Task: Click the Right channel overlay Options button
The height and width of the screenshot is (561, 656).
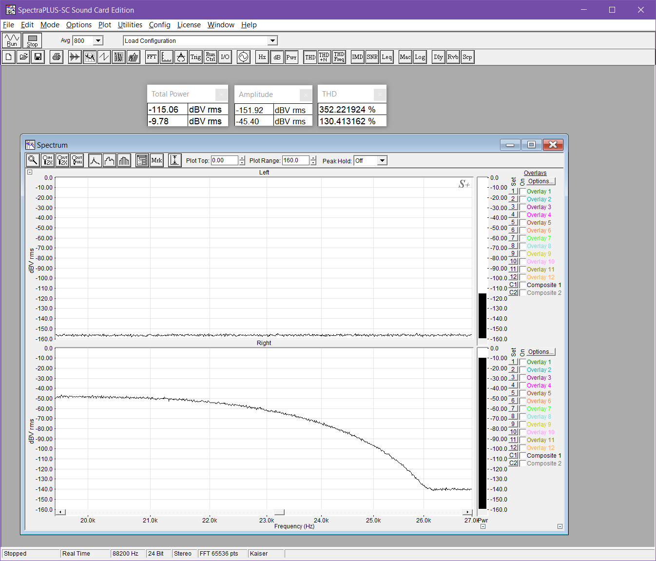Action: tap(540, 352)
